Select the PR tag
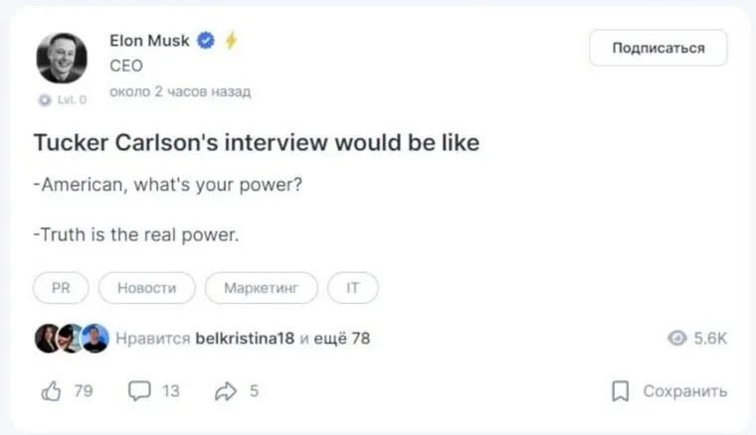The width and height of the screenshot is (756, 435). point(62,288)
